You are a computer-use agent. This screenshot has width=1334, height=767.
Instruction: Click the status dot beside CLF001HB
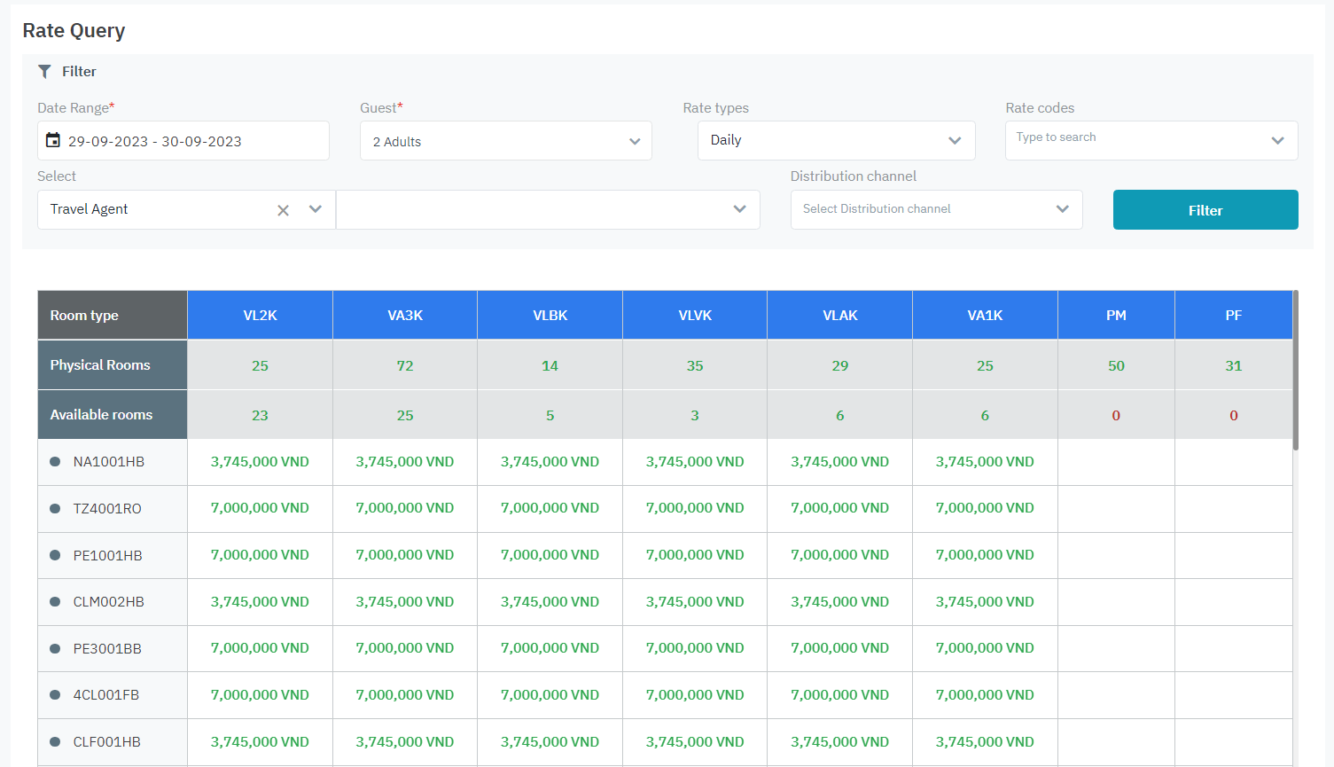click(55, 742)
